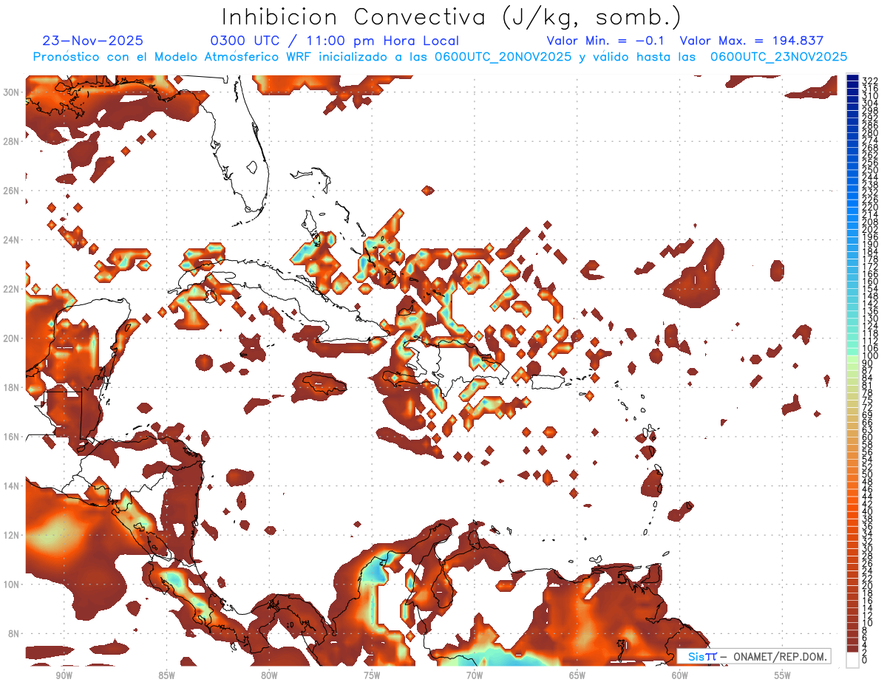Click the 24N latitude label
Screen dimensions: 887x685
[13, 240]
